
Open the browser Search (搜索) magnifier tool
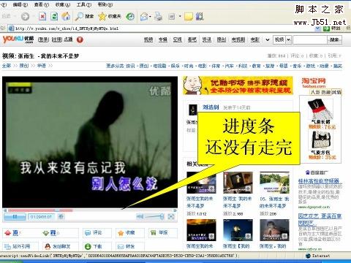[x=84, y=16]
